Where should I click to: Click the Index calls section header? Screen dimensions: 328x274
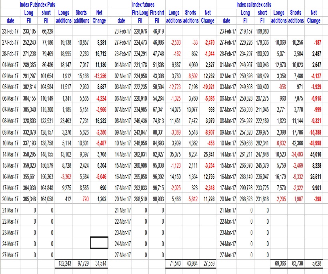253,5
